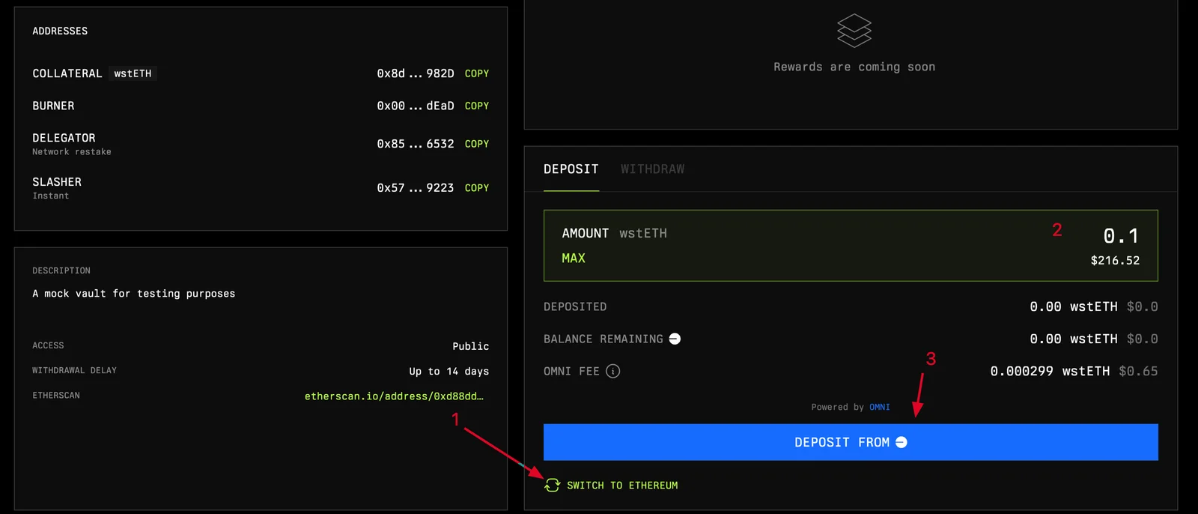Copy the Burner address
Image resolution: width=1198 pixels, height=514 pixels.
coord(477,106)
